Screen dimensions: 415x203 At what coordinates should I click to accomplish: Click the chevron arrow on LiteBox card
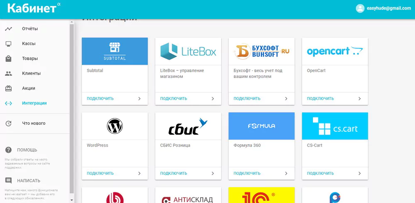[213, 99]
